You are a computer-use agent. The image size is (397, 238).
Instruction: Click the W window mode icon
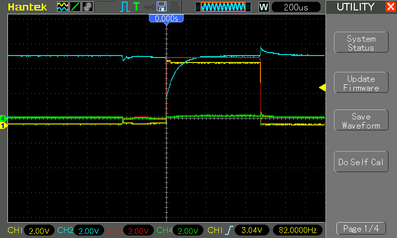[x=264, y=7]
